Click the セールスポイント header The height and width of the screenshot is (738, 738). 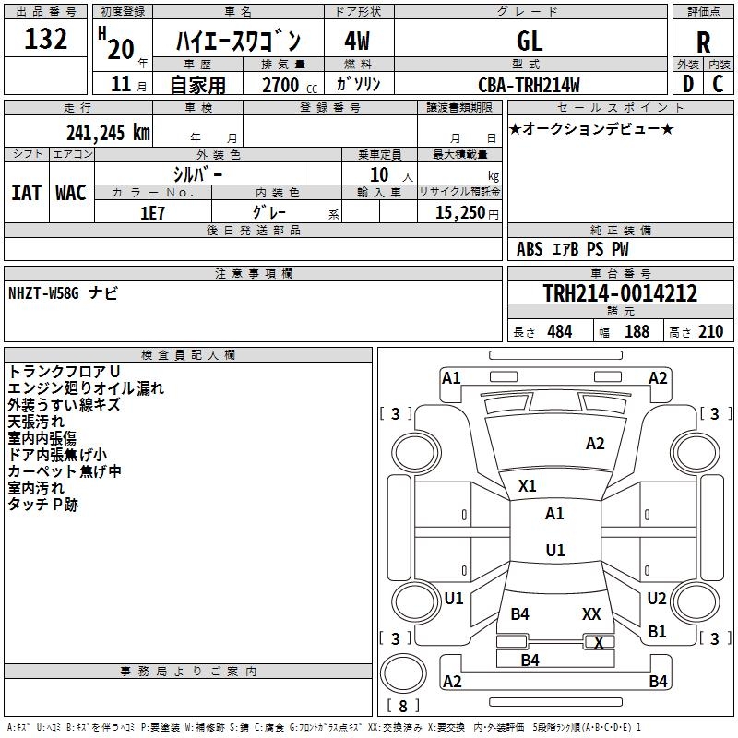[x=620, y=107]
